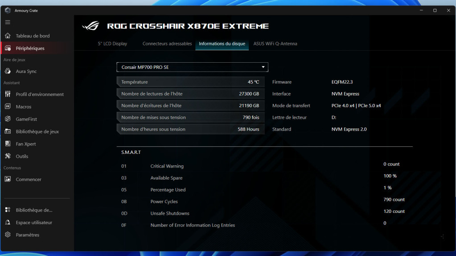
Task: Click the Commencer picture icon
Action: [8, 179]
